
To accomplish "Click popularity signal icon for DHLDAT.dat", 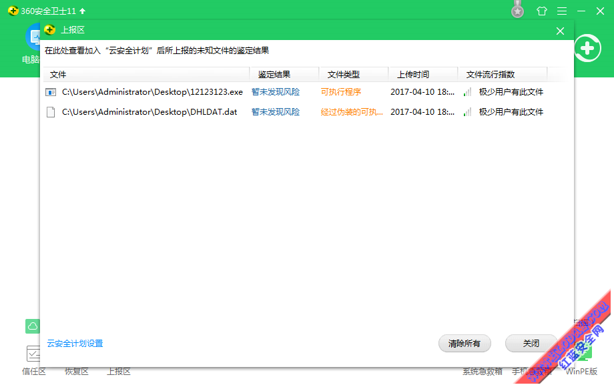I will click(x=467, y=112).
